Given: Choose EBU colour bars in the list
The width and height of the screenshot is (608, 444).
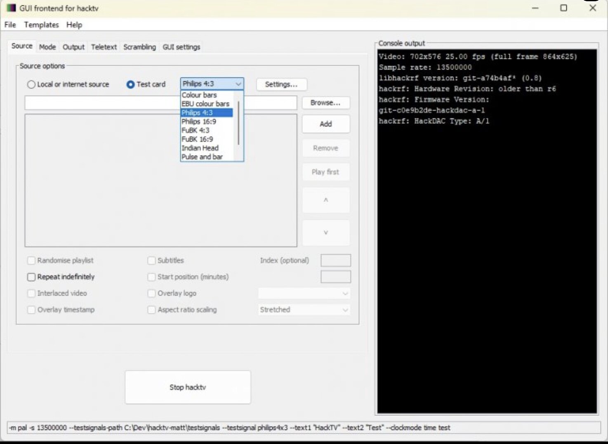Looking at the screenshot, I should point(205,104).
